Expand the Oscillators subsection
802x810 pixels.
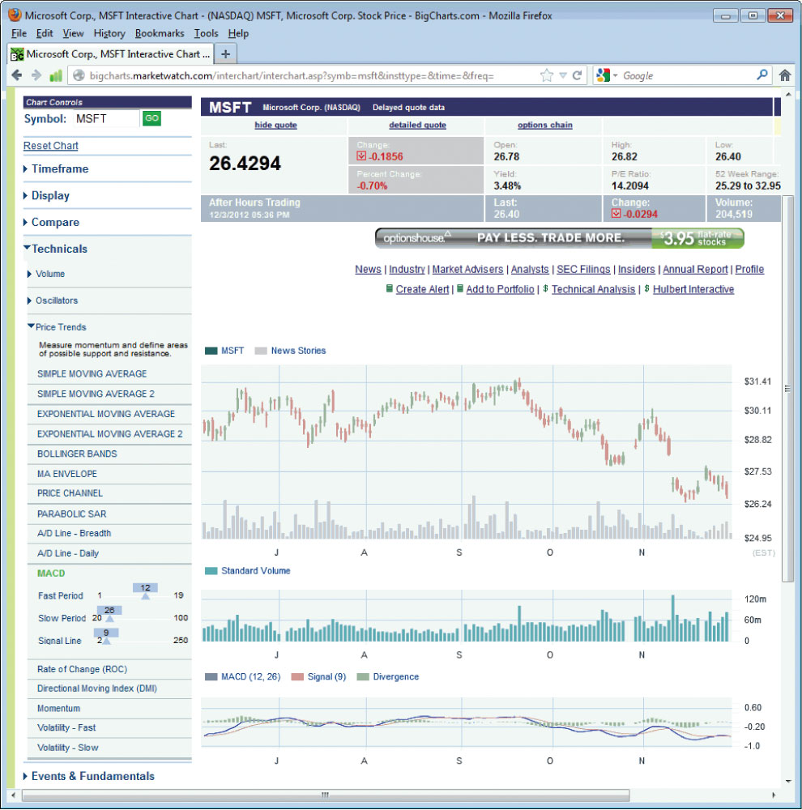click(53, 301)
